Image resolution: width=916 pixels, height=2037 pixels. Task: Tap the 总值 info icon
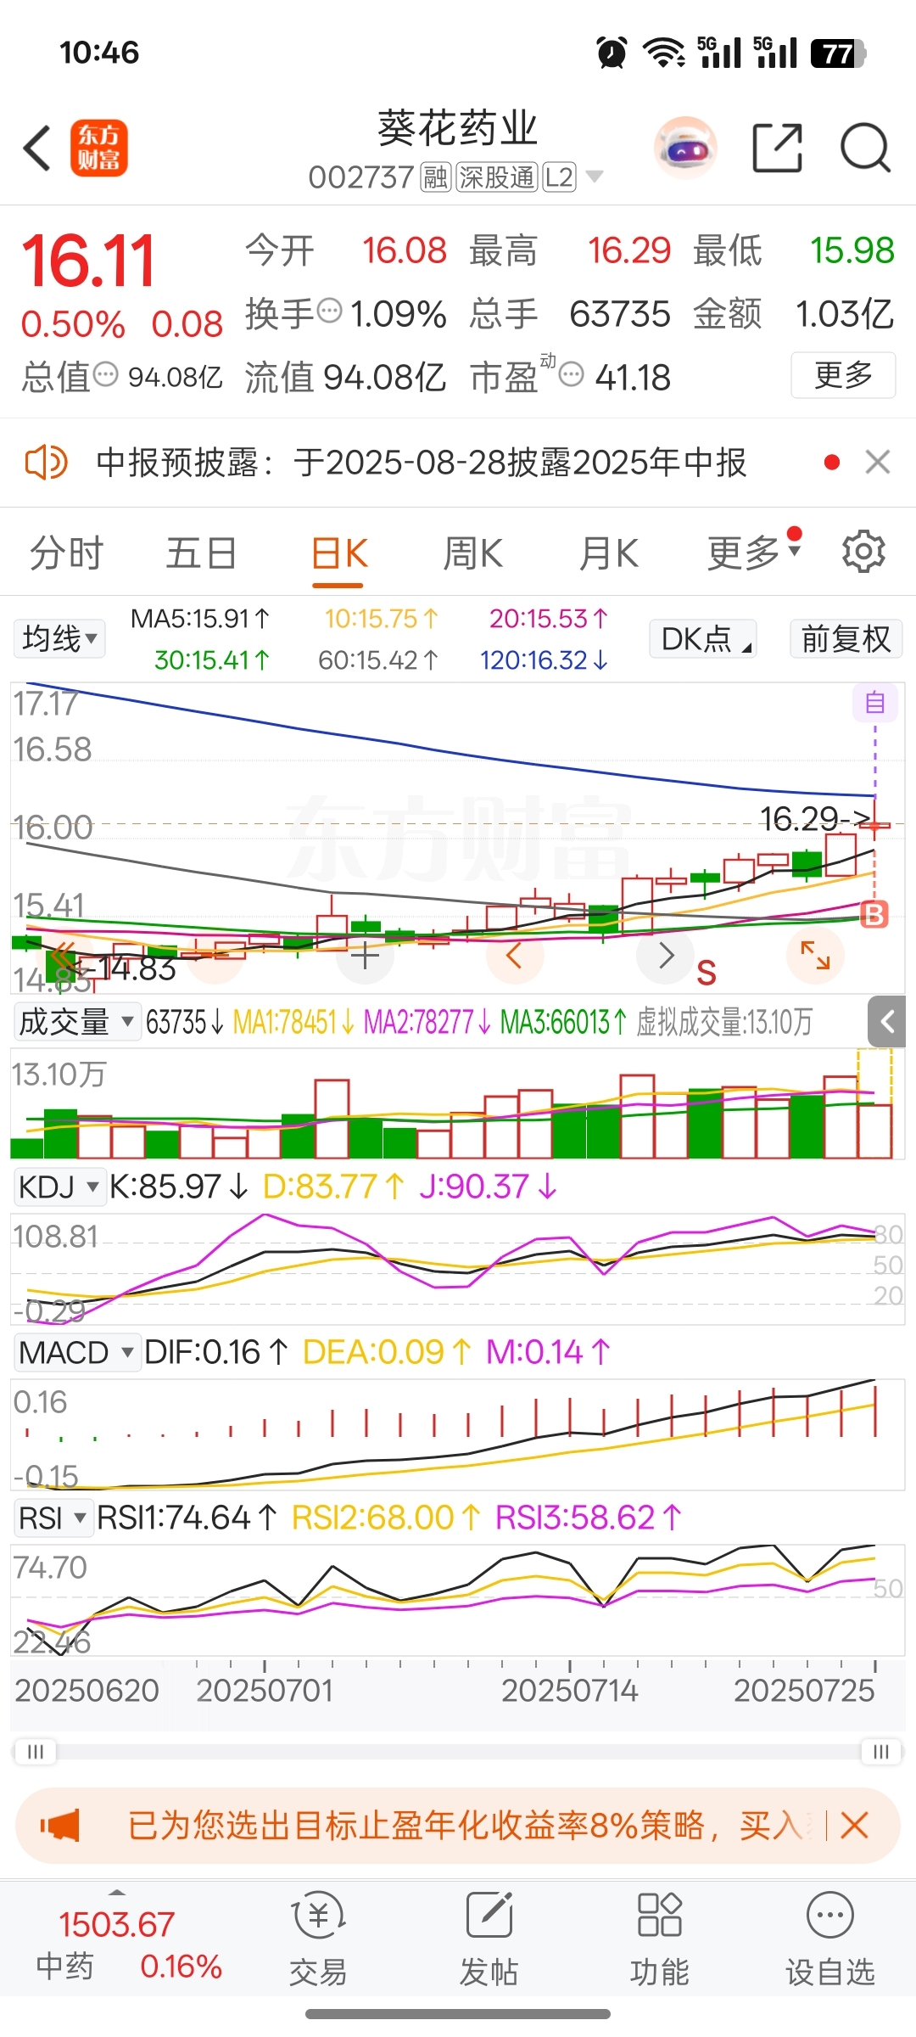[x=105, y=373]
